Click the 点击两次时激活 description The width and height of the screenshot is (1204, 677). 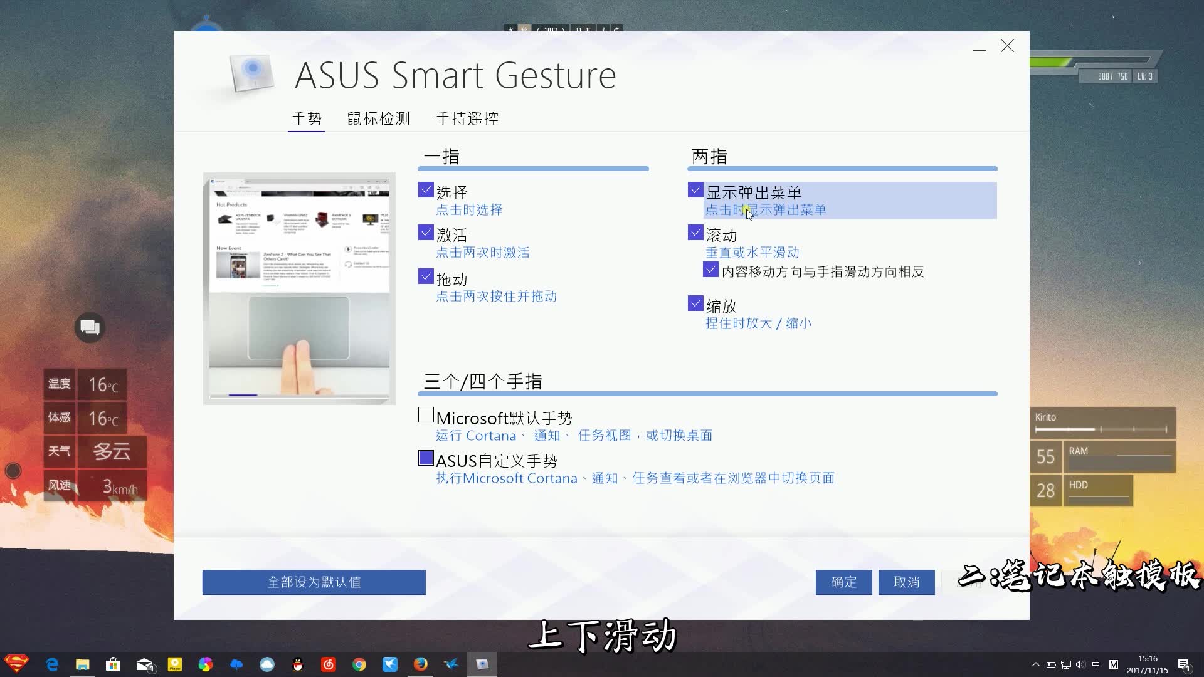(x=483, y=253)
